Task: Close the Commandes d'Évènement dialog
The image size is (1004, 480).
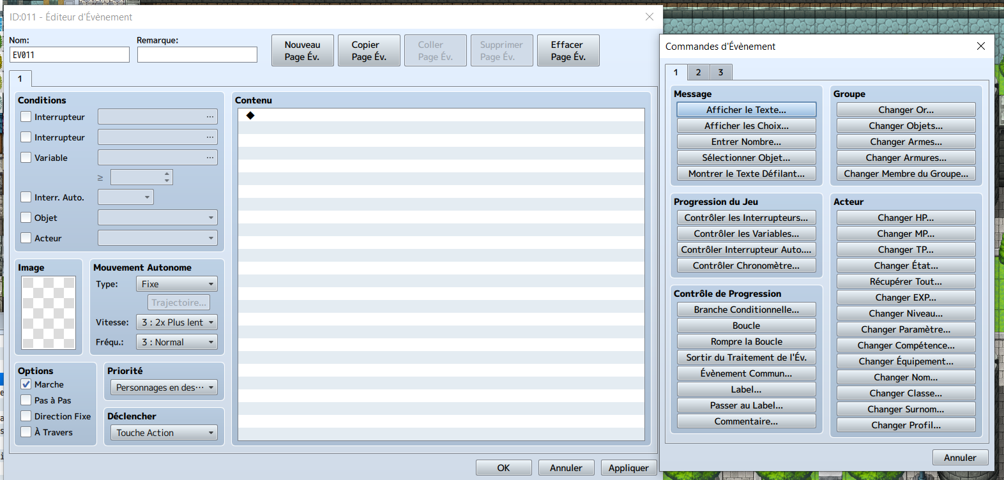Action: click(981, 46)
